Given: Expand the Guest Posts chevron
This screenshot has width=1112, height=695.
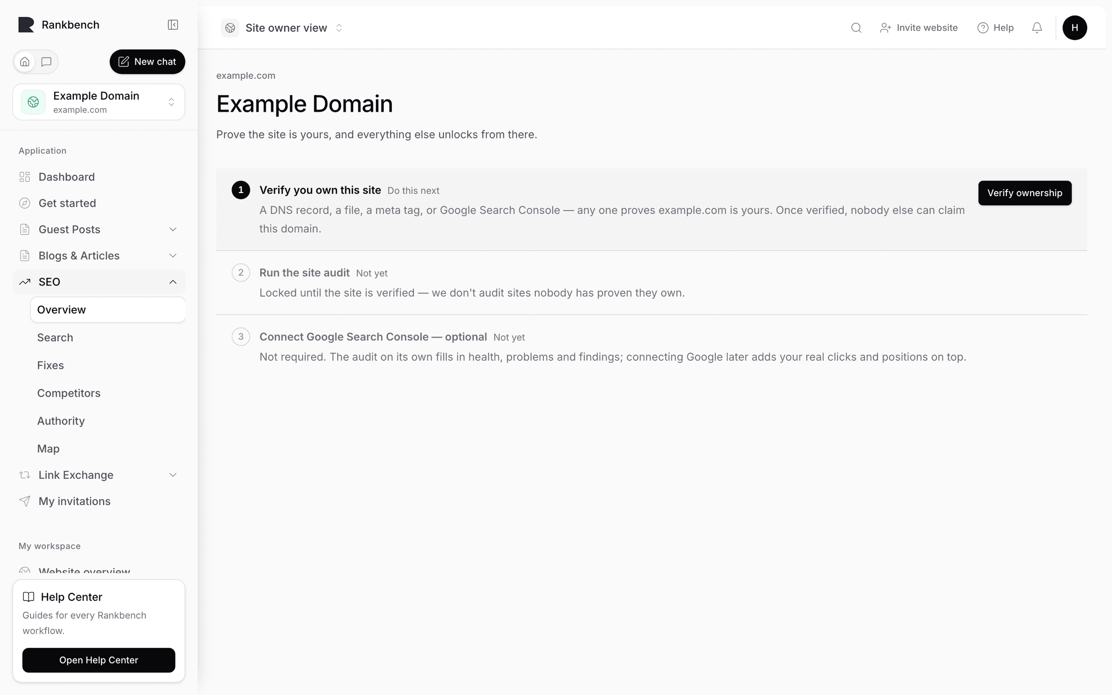Looking at the screenshot, I should (173, 229).
